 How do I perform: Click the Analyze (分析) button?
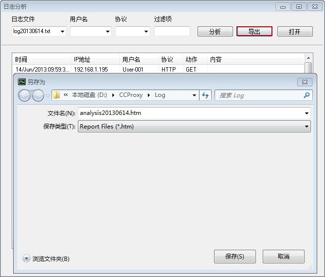tap(215, 32)
